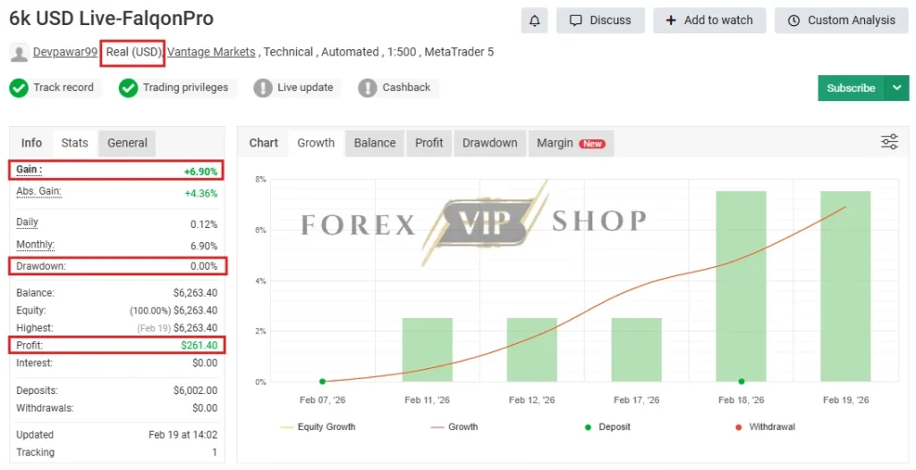Click the +6.90% gain value
The image size is (916, 470).
pos(200,172)
